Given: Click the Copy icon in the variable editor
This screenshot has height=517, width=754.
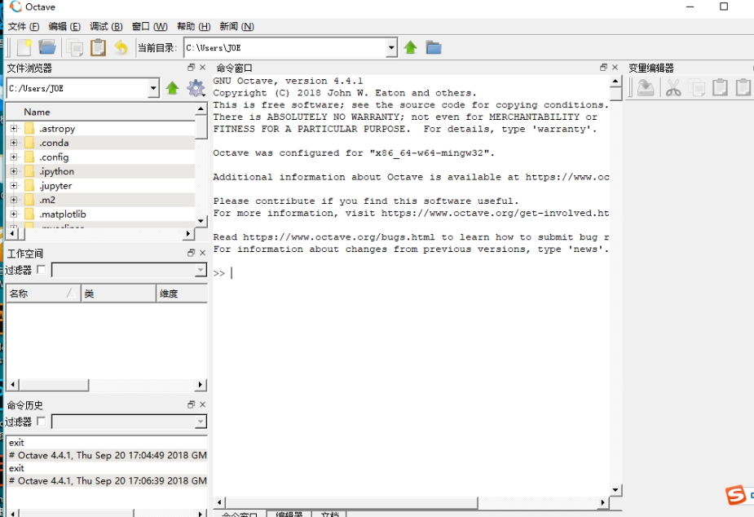Looking at the screenshot, I should tap(696, 88).
